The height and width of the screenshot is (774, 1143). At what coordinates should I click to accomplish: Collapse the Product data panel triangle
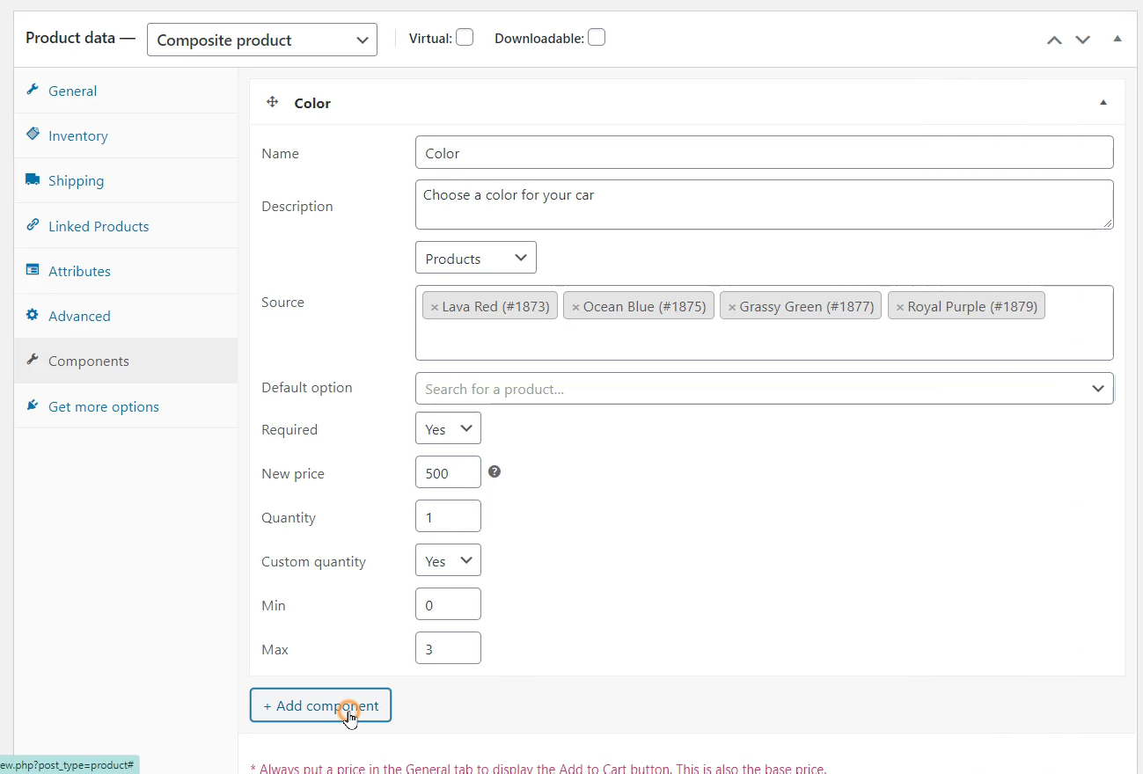1117,39
